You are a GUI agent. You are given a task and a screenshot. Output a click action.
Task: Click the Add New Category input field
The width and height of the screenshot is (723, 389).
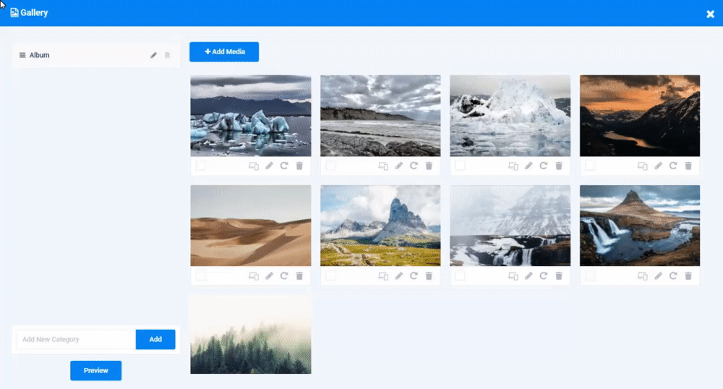(76, 339)
